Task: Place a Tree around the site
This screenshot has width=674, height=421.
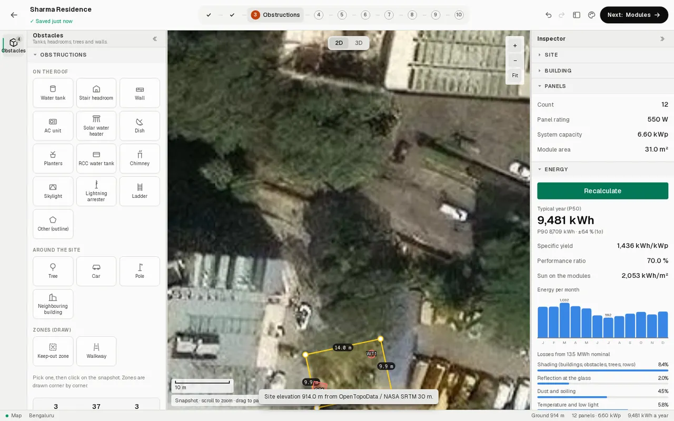Action: [x=53, y=271]
